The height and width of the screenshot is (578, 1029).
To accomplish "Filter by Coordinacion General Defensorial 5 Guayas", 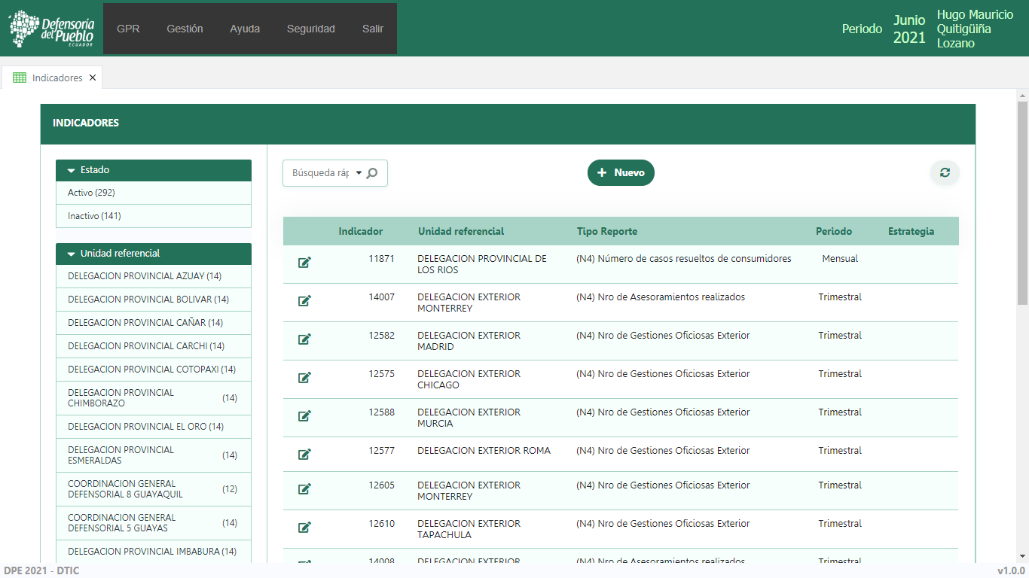I will tap(154, 523).
